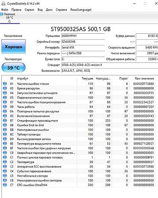Viewport: 158px width, 198px height.
Task: Select raw value 00000D773980 of attribute 01
Action: [x=143, y=84]
